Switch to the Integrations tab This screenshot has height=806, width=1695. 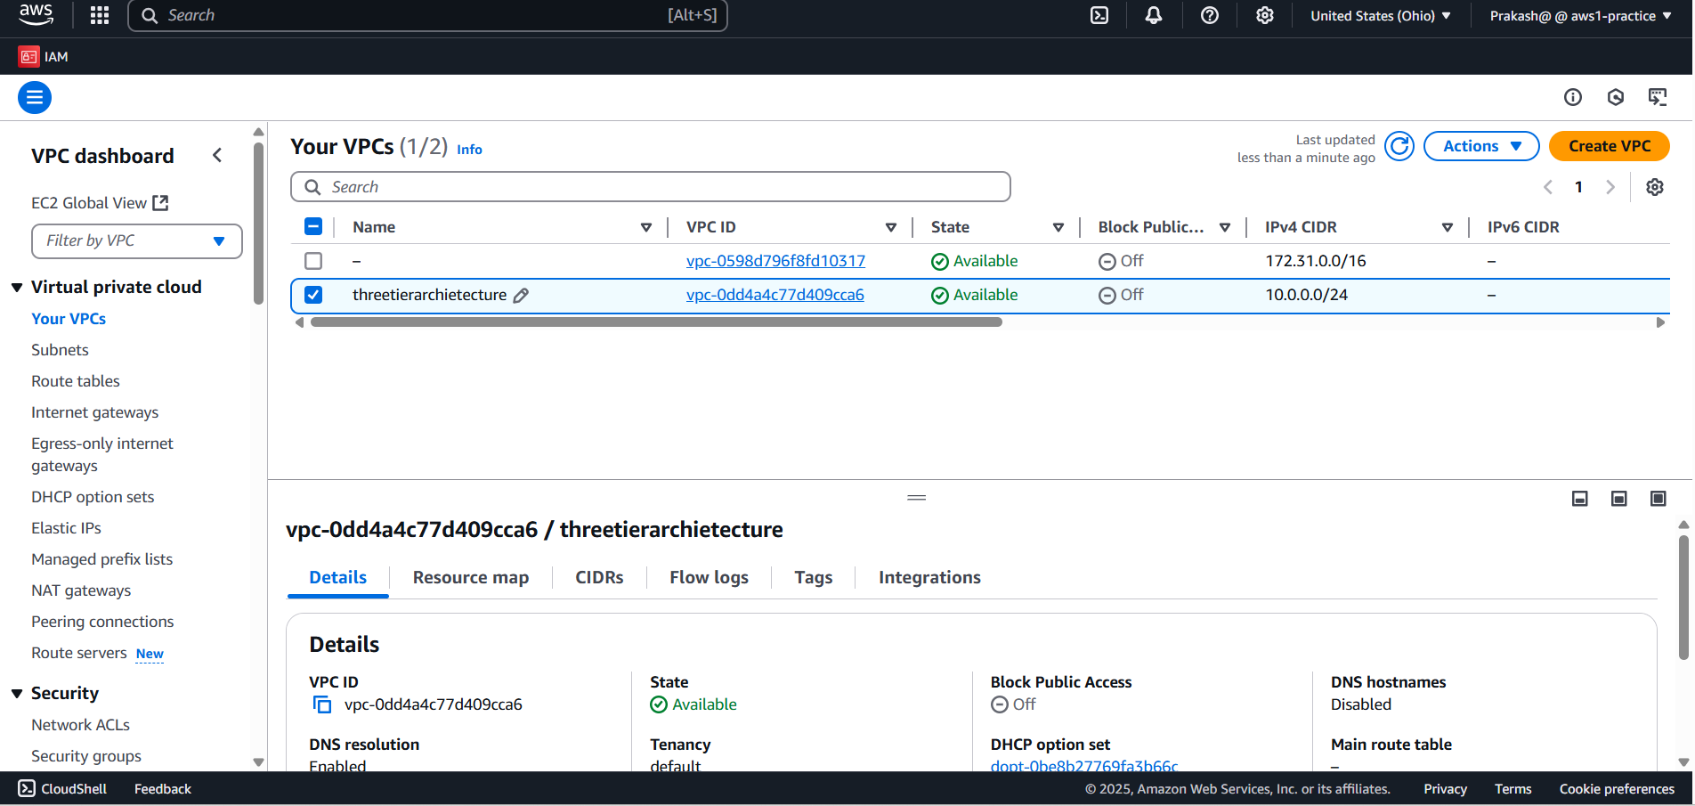click(929, 577)
